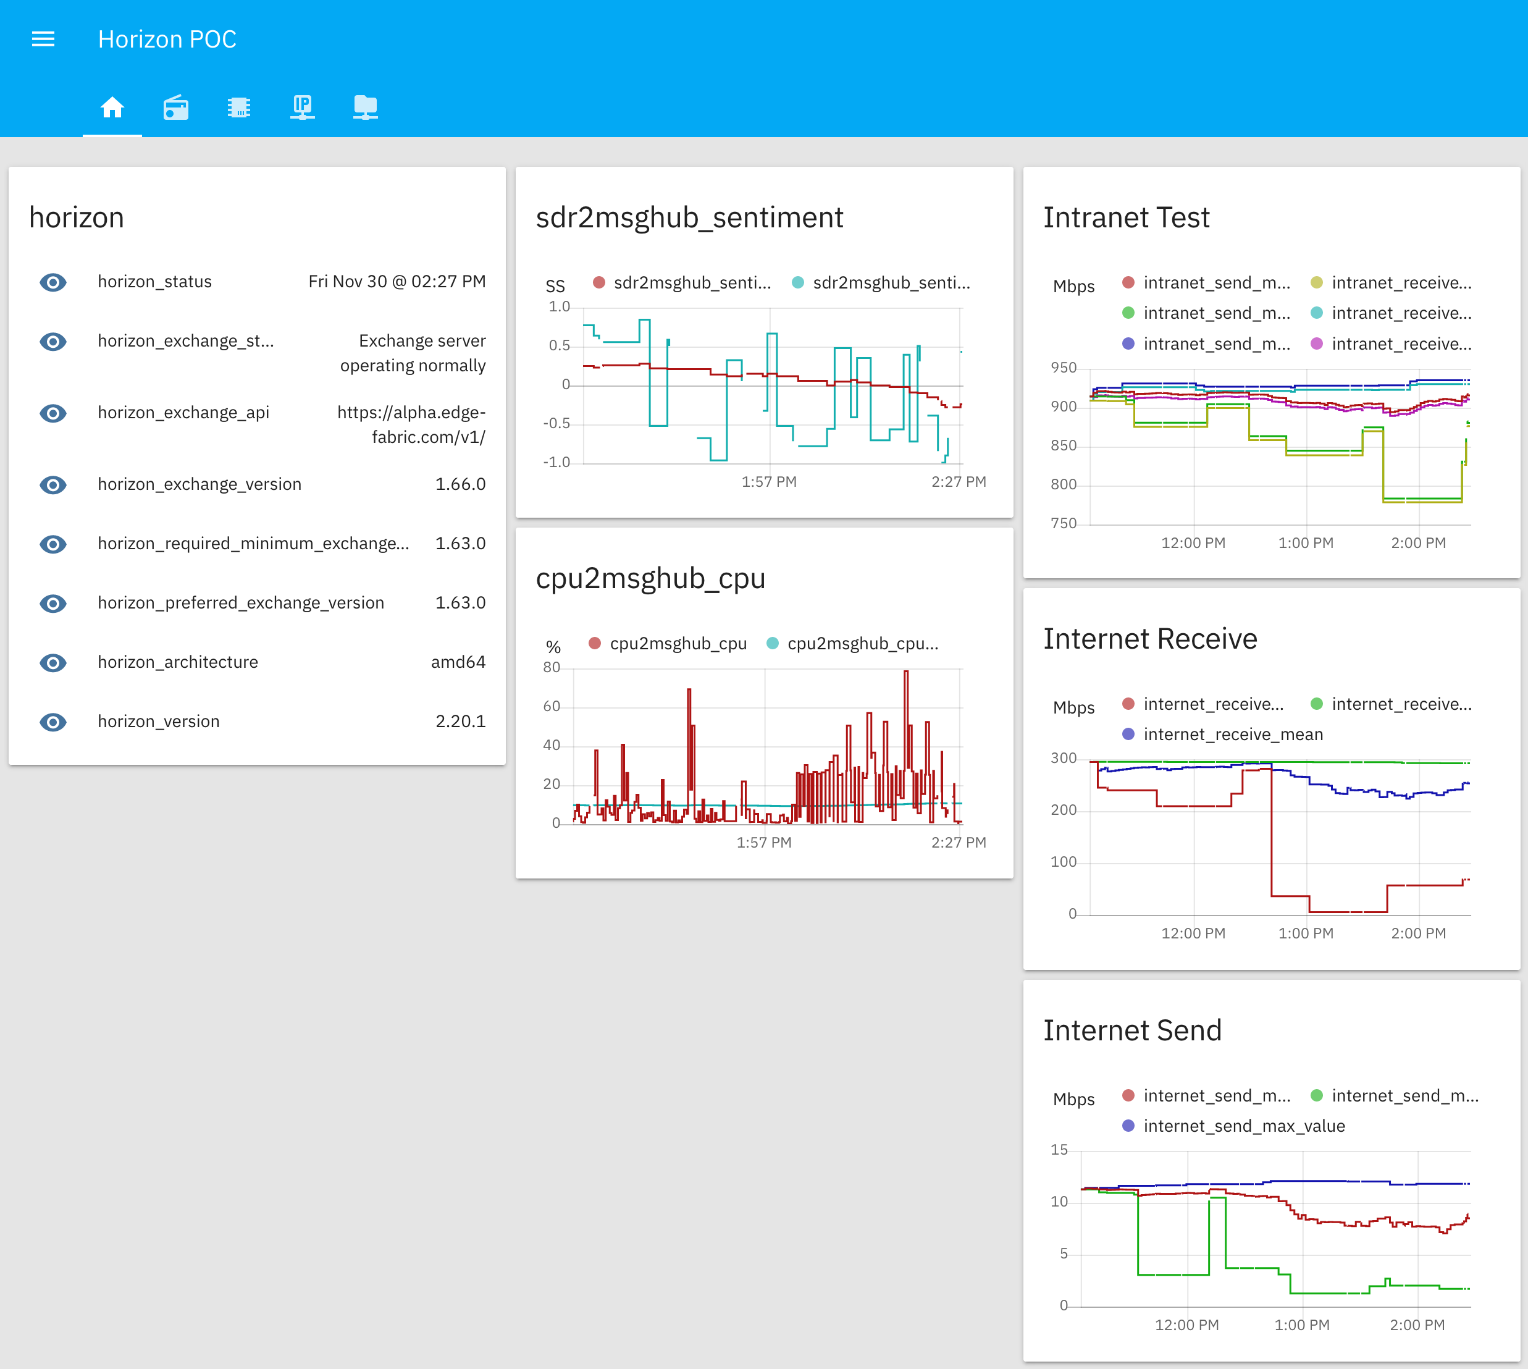Toggle teal intranet_receive legend series
This screenshot has width=1528, height=1369.
[x=1391, y=313]
